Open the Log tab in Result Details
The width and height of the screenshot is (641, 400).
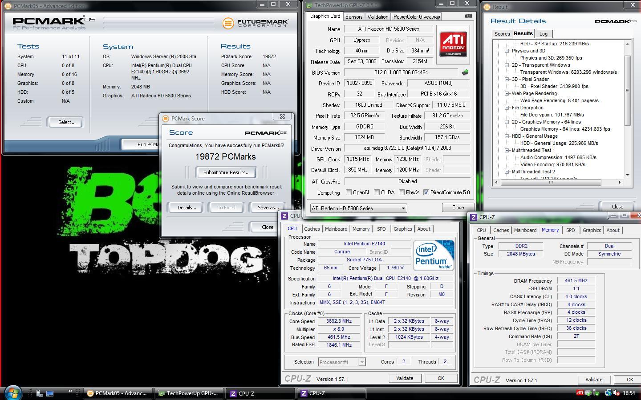coord(543,34)
